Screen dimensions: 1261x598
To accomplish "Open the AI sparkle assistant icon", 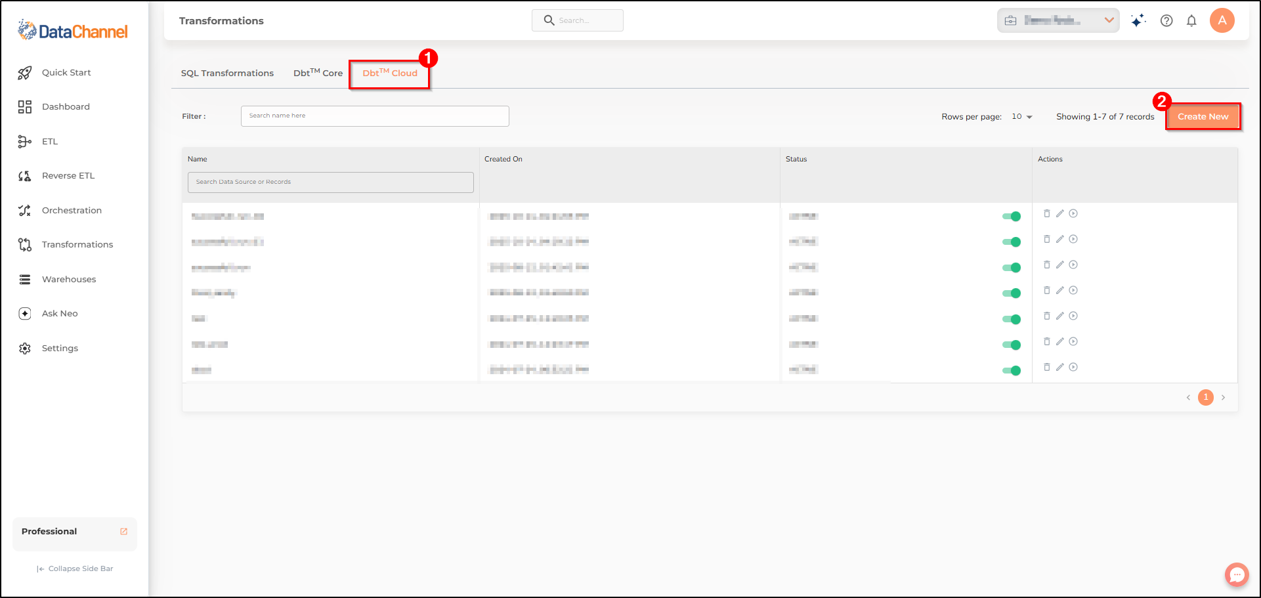I will pos(1138,20).
